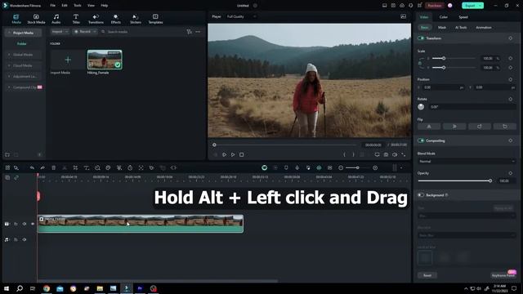Click the timeline Crop icon

[x=75, y=167]
